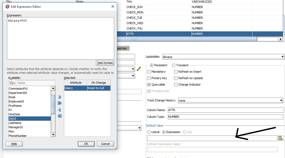Uncheck the Queryable checkbox
This screenshot has width=285, height=158.
pos(149,84)
